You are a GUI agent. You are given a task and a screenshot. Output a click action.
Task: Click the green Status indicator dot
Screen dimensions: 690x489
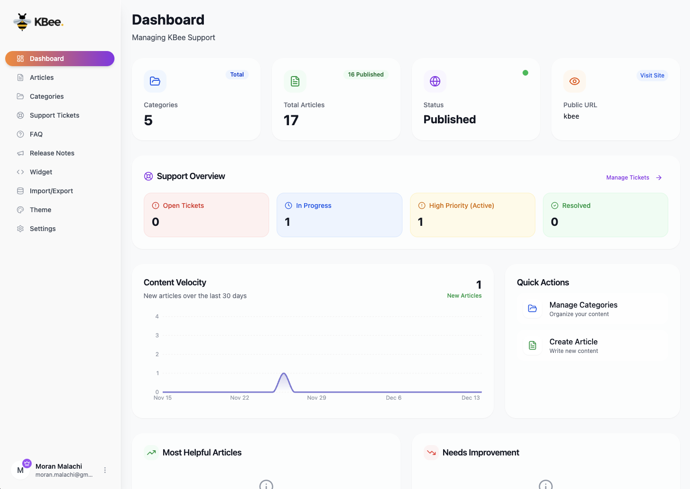pyautogui.click(x=525, y=73)
